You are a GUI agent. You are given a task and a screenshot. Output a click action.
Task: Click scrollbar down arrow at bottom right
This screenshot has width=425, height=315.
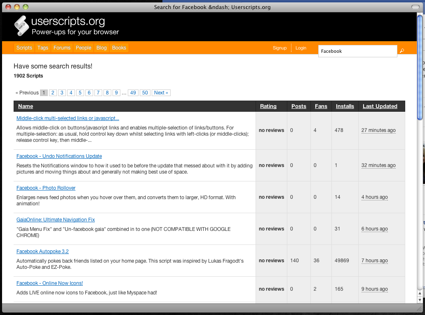(420, 300)
